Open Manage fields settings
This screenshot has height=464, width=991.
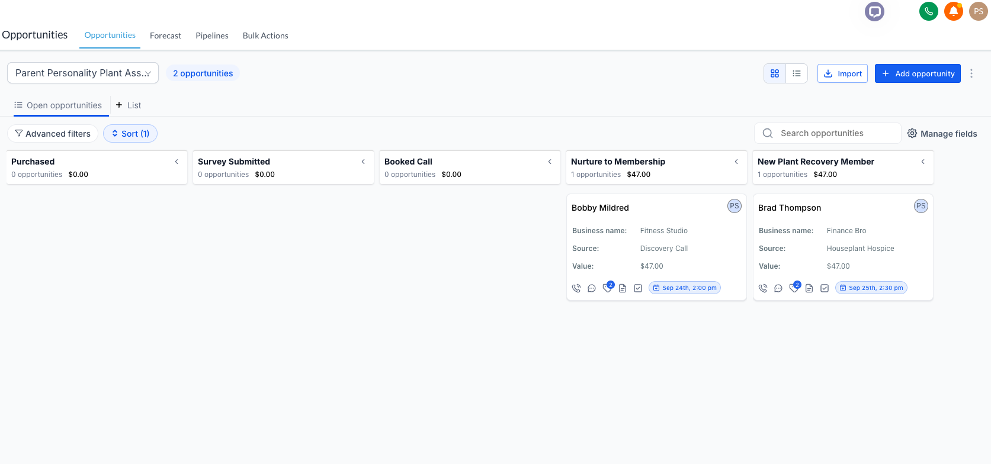click(942, 134)
